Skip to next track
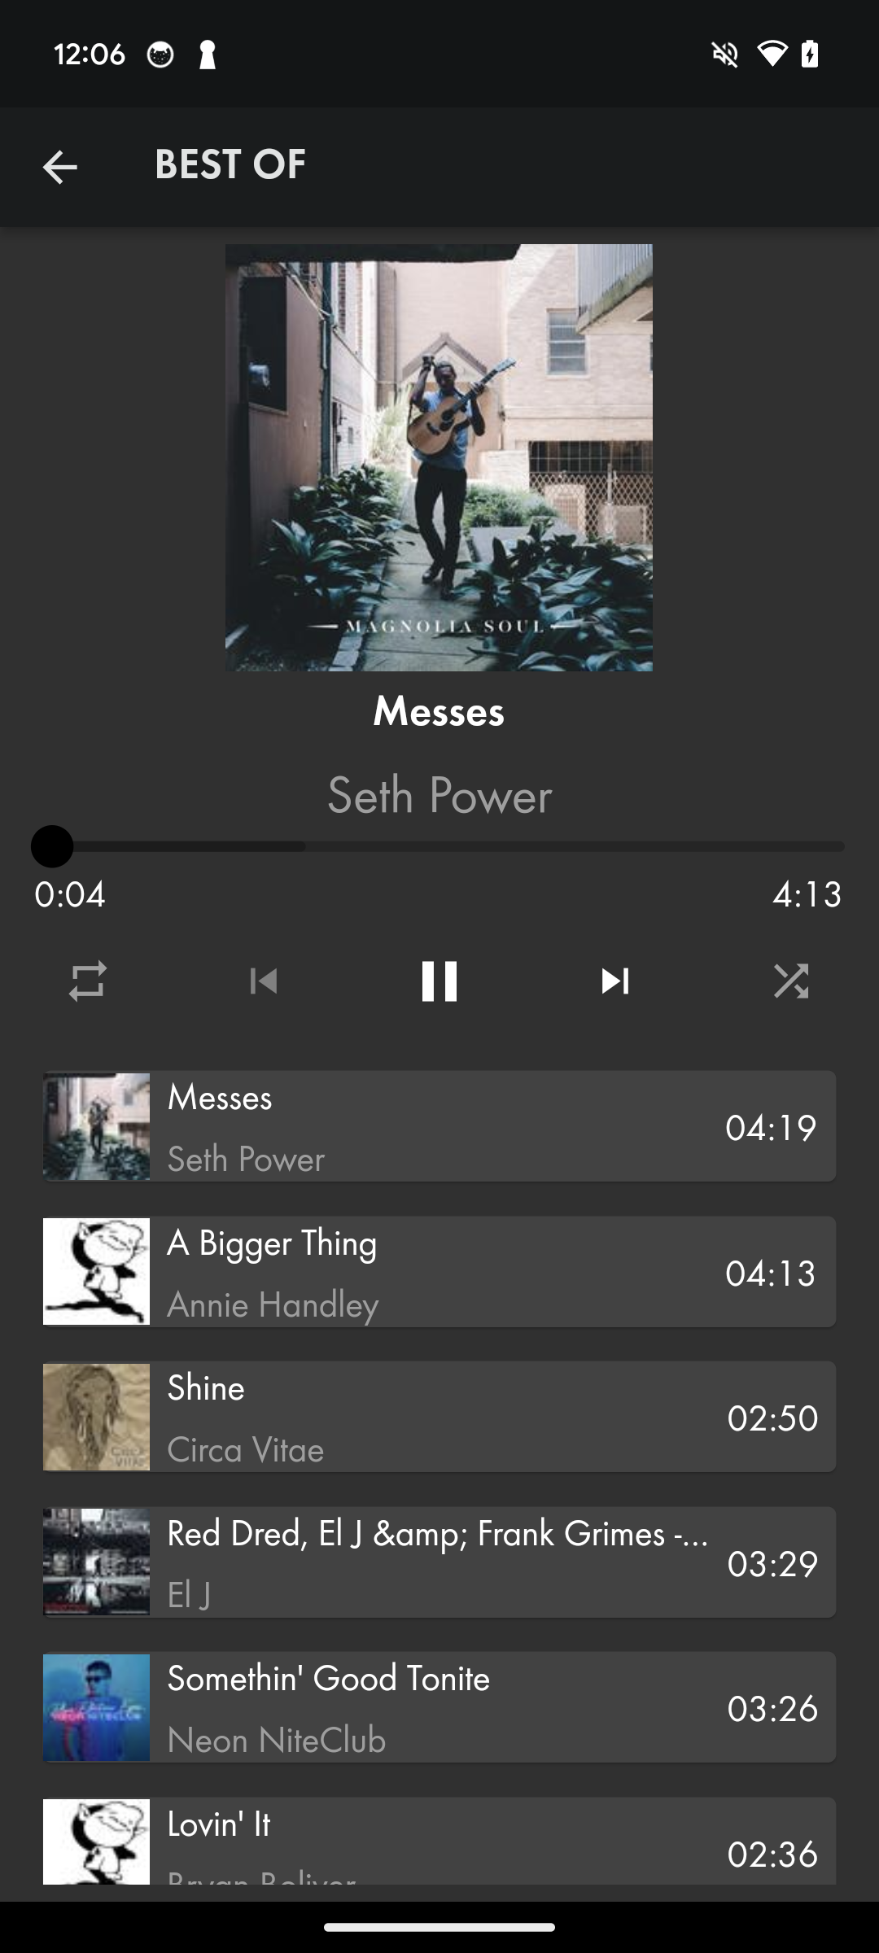This screenshot has height=1953, width=879. [x=615, y=981]
